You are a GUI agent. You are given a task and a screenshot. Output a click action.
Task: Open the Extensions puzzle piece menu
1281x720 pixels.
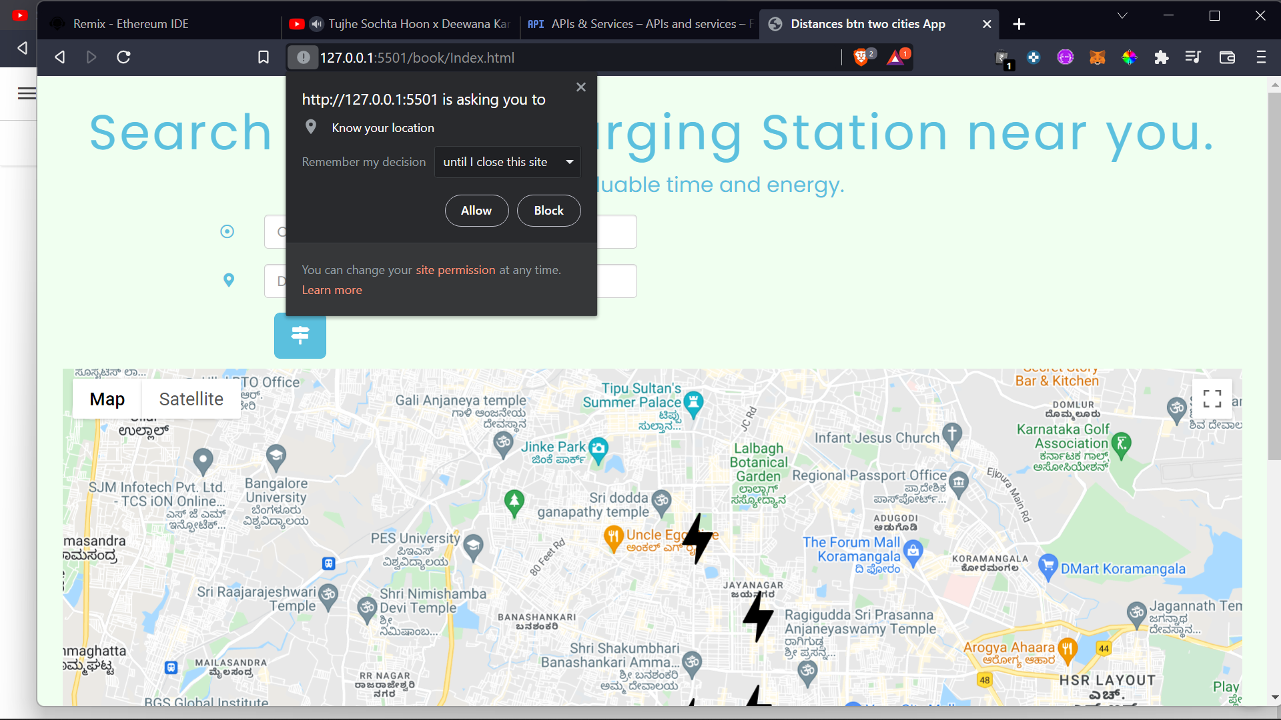[1162, 57]
